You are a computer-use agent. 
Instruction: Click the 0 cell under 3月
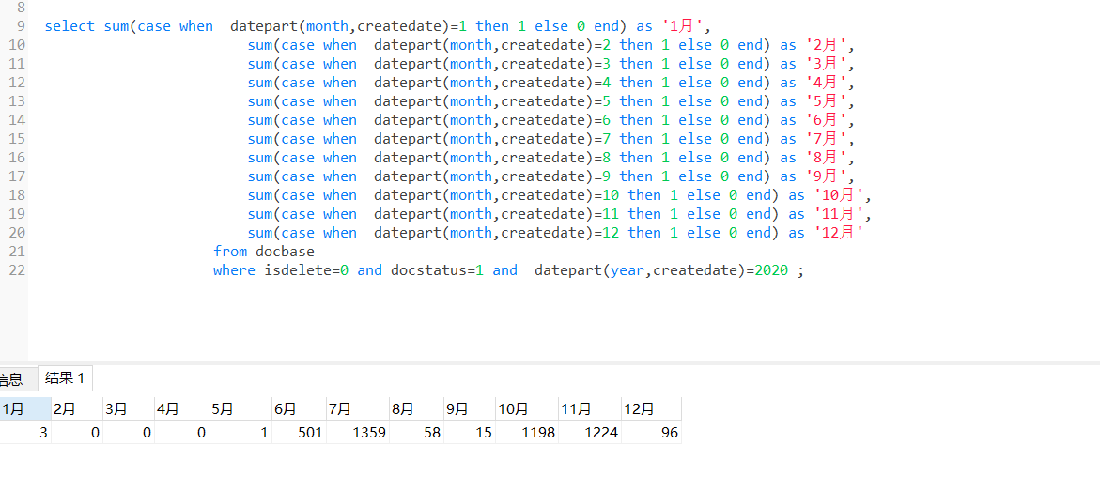pos(129,433)
